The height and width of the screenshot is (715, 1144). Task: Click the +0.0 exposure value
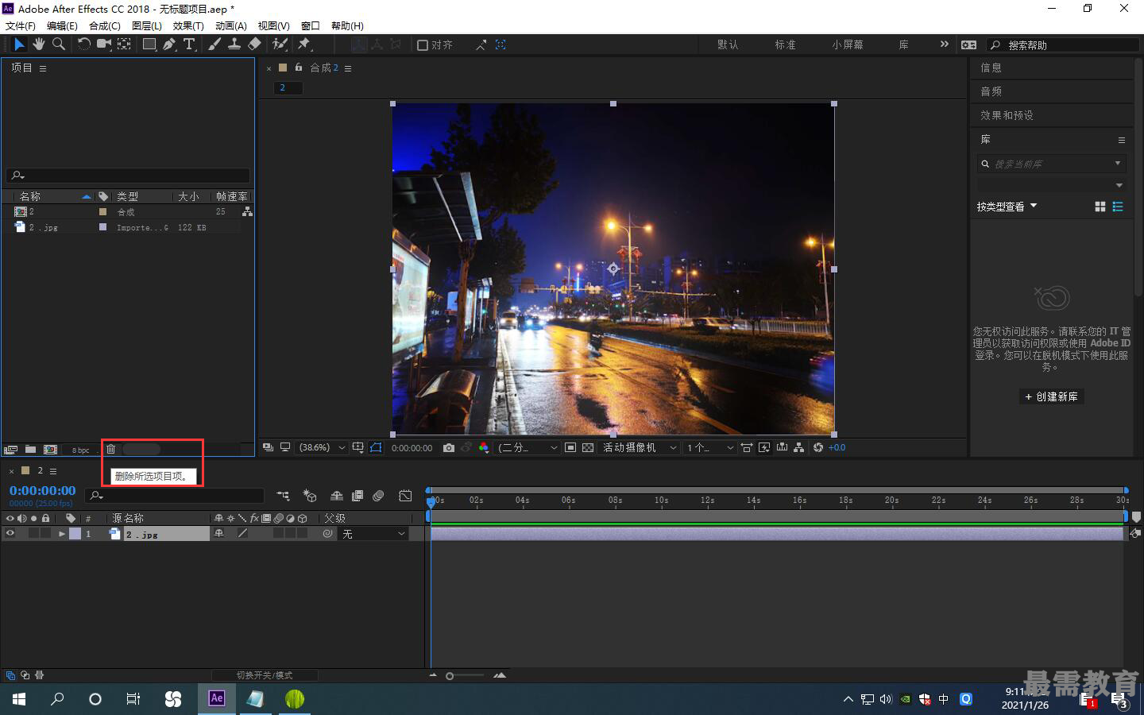pos(837,448)
